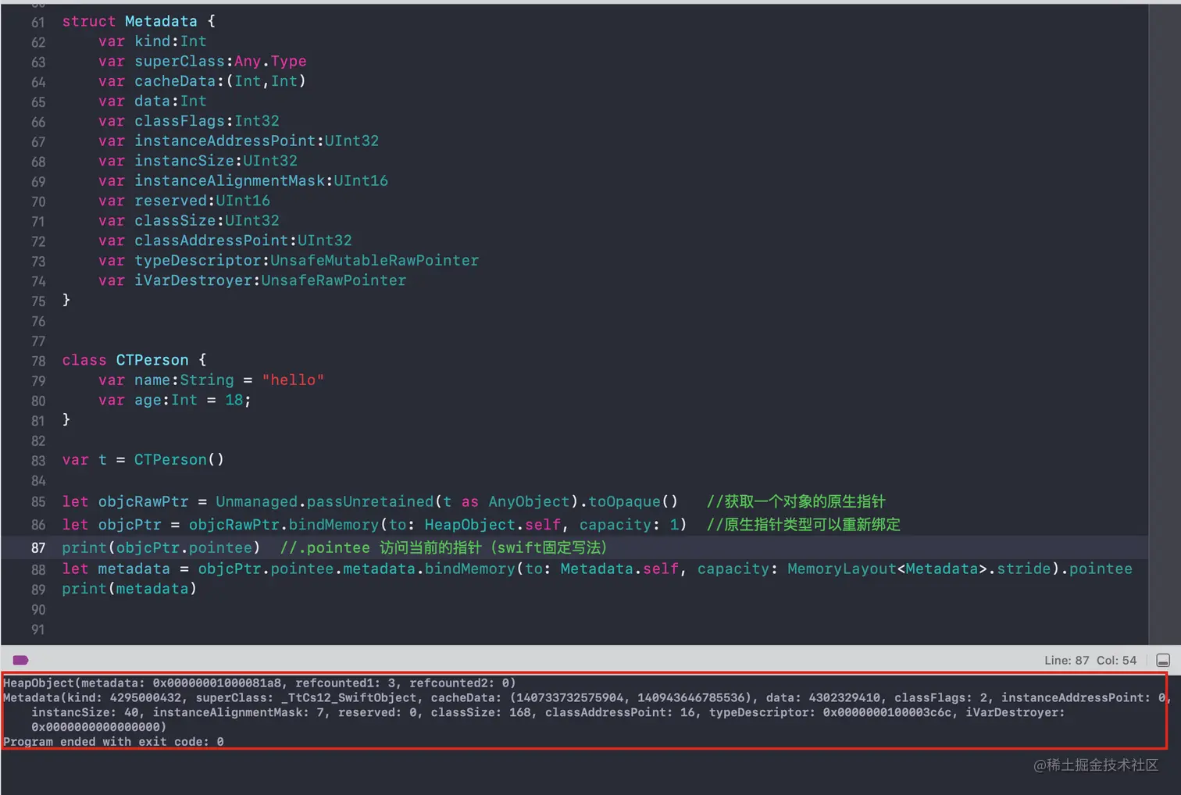Click the '原生指针类型可以重新绑定' comment
The width and height of the screenshot is (1181, 795).
click(x=804, y=525)
